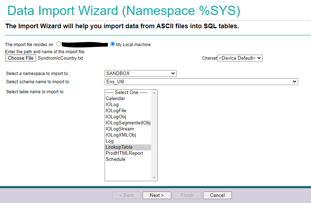The width and height of the screenshot is (311, 203).
Task: Click the Choose File button
Action: coord(21,58)
